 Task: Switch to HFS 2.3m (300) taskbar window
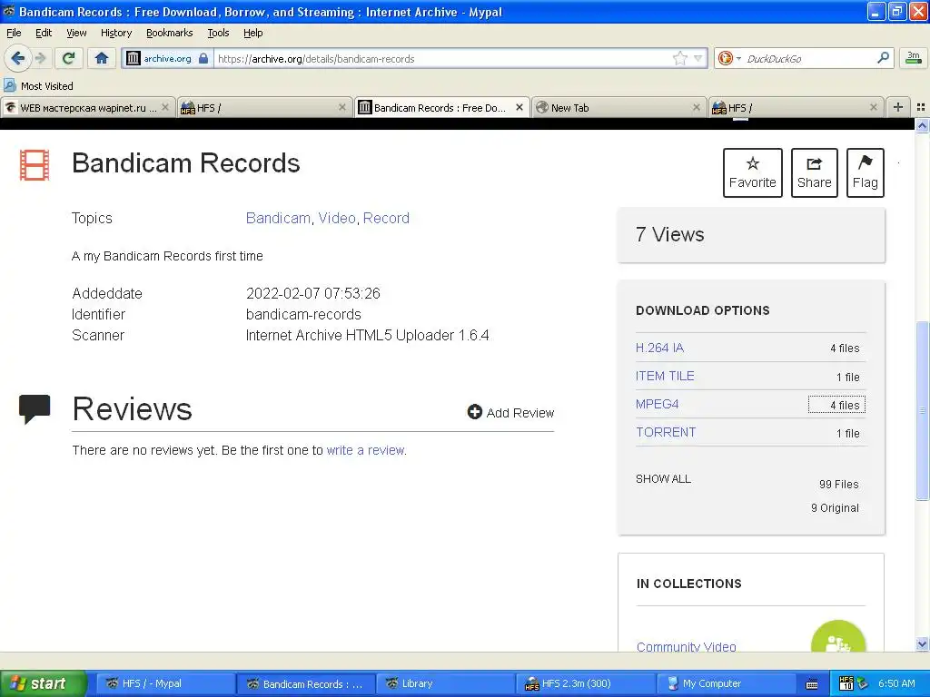[x=585, y=683]
